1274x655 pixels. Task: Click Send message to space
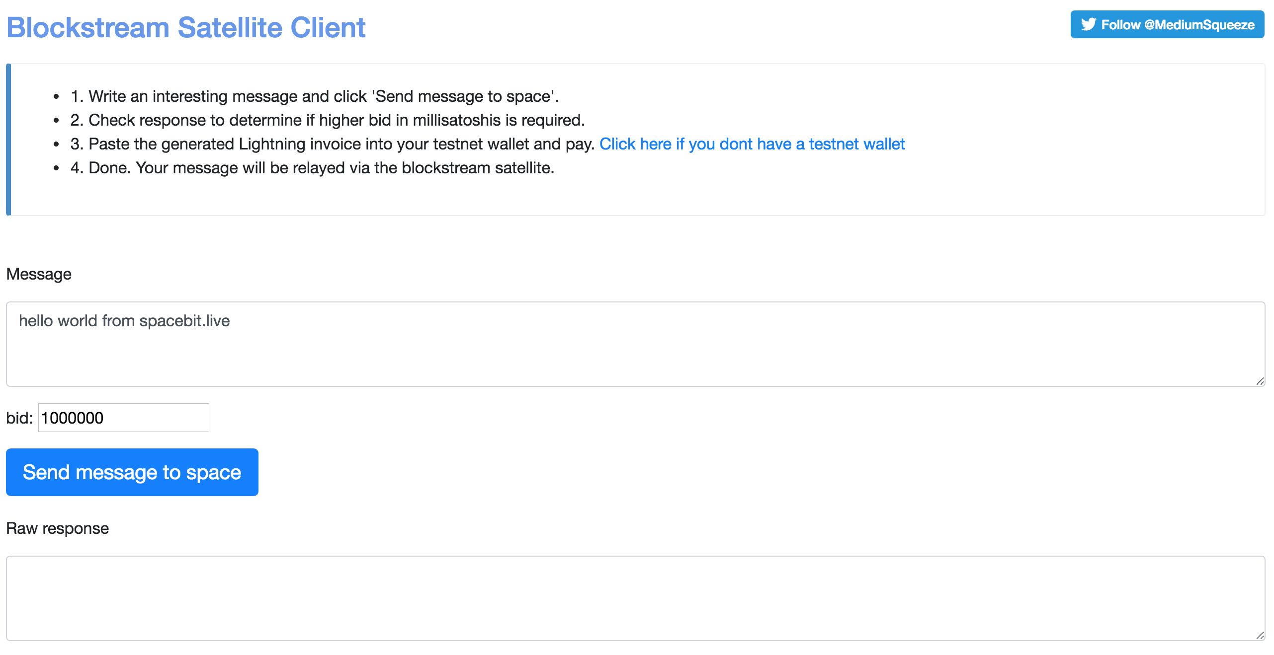(x=132, y=472)
